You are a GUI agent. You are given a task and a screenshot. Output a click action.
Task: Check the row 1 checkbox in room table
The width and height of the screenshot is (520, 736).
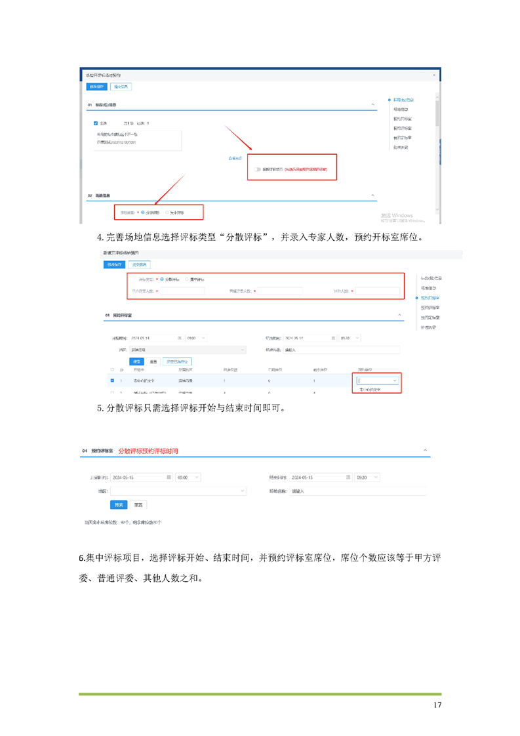pos(112,380)
